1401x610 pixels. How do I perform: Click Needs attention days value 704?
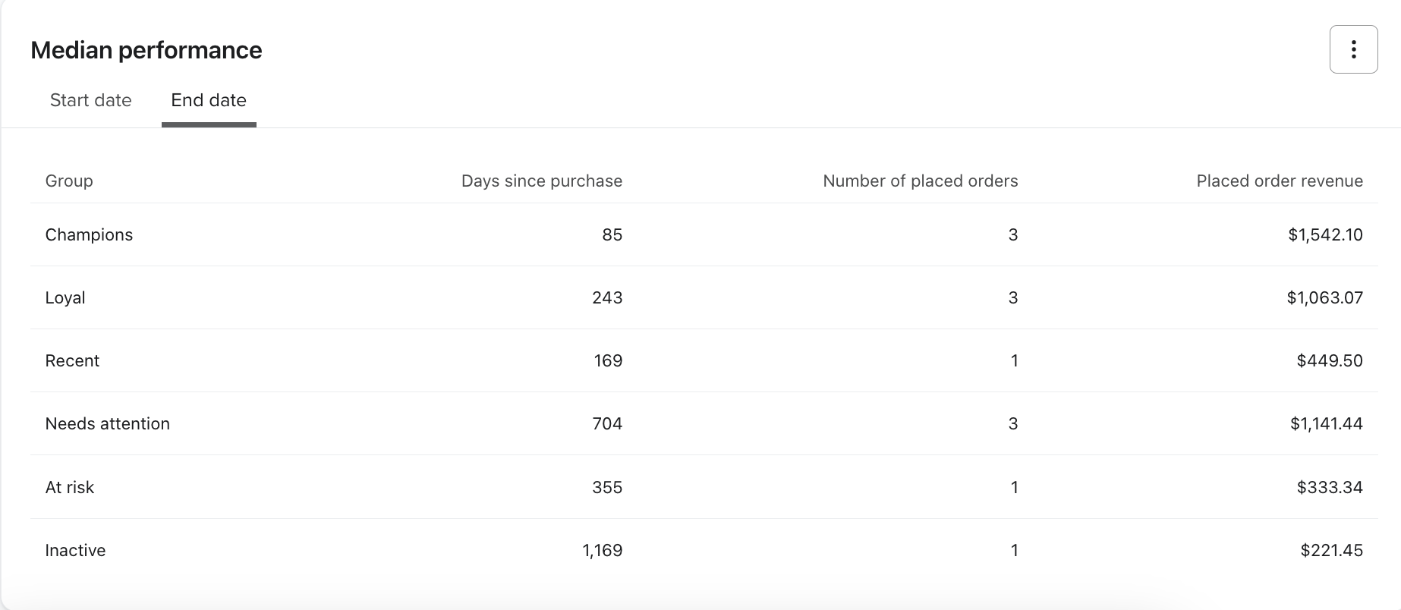[x=607, y=423]
